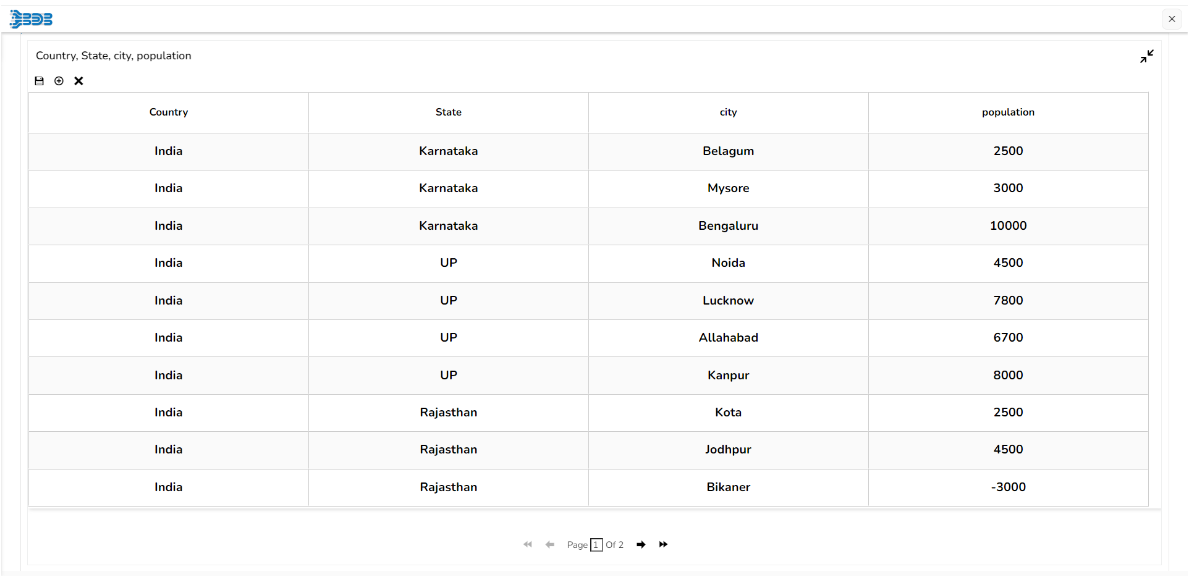Close the dialog window
This screenshot has width=1189, height=577.
[x=1172, y=19]
